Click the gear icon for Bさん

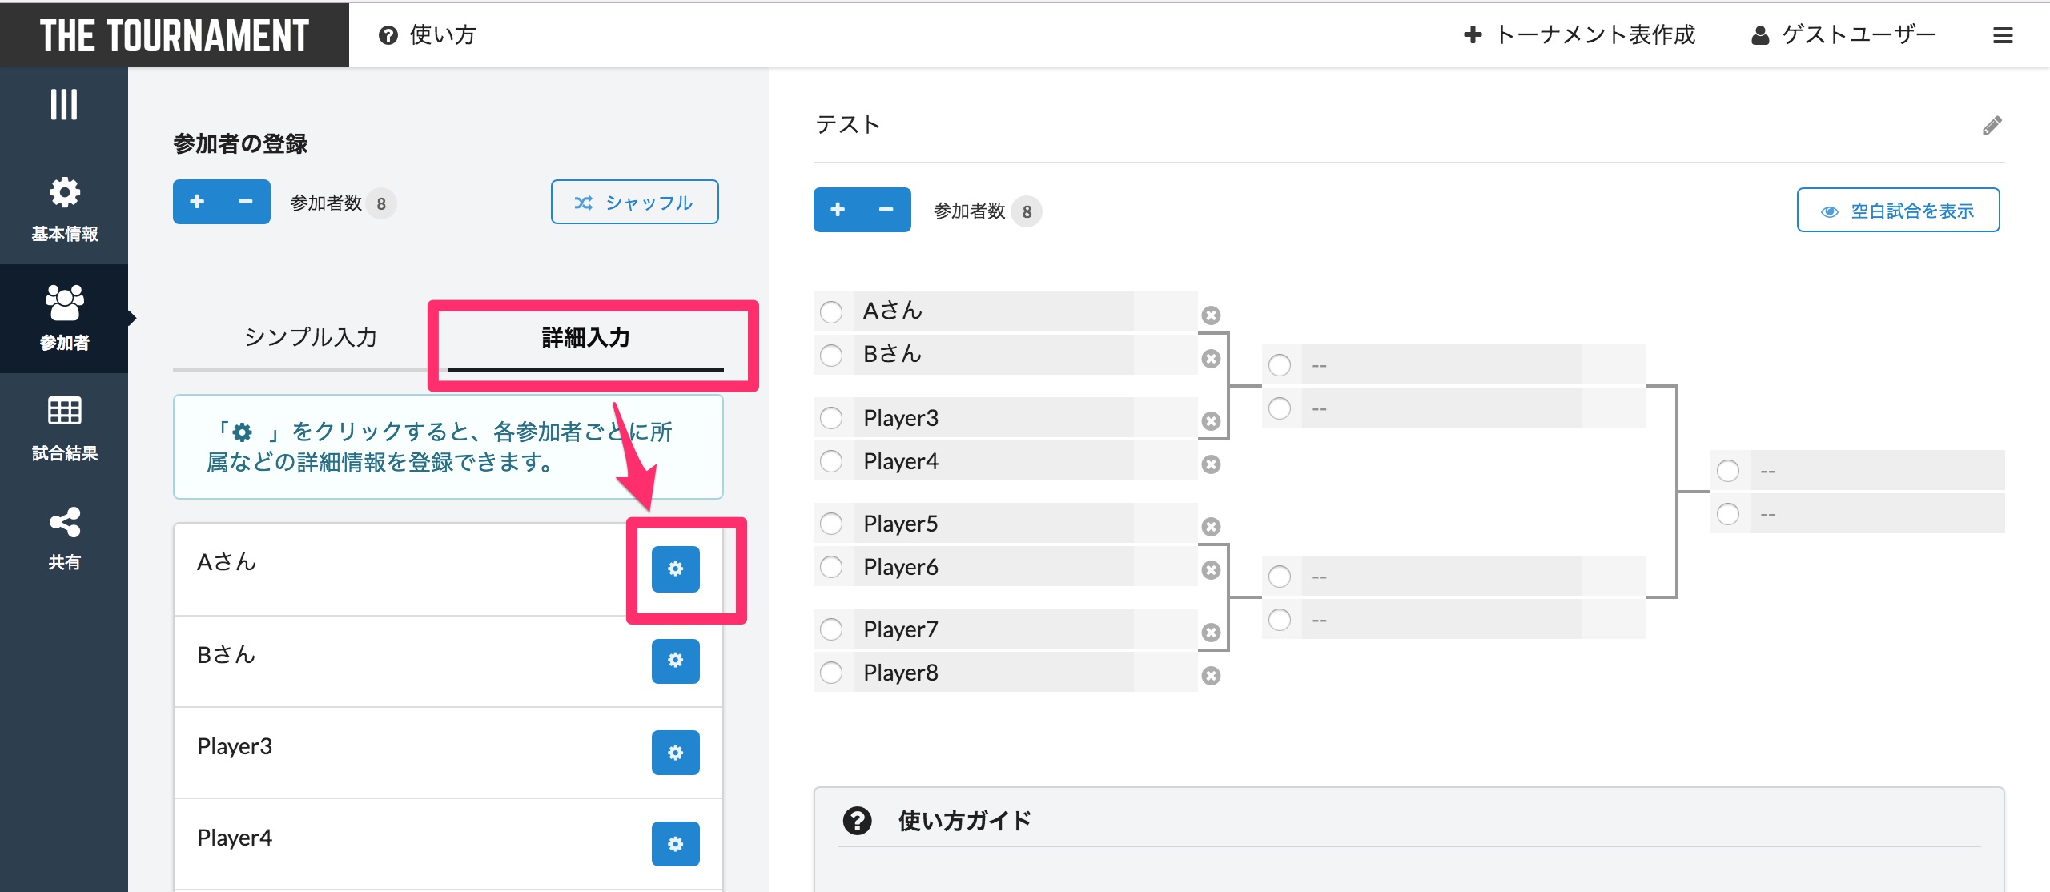pyautogui.click(x=674, y=659)
